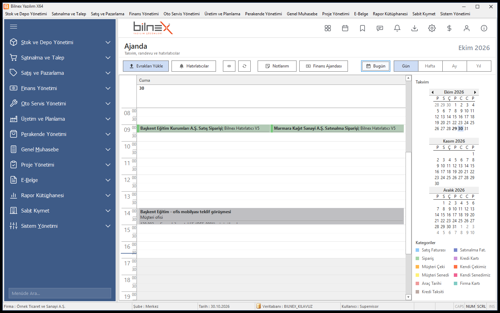Open the Notlarım button
The height and width of the screenshot is (313, 500).
[x=277, y=66]
